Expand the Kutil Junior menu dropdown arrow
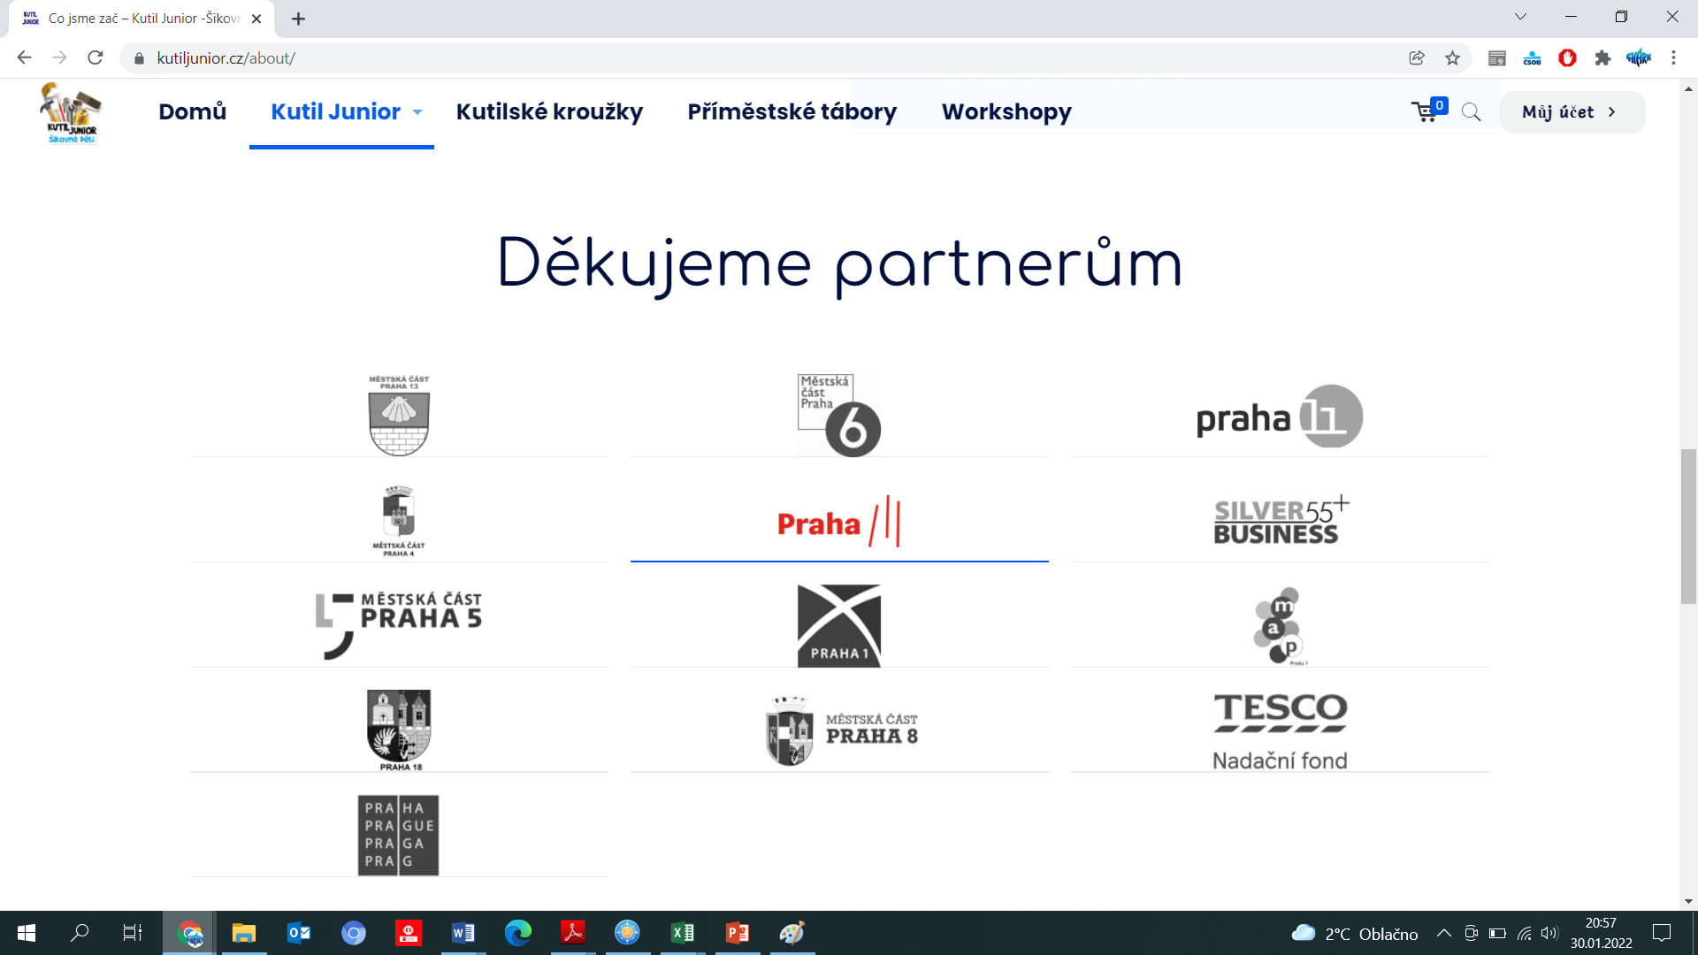 (417, 112)
